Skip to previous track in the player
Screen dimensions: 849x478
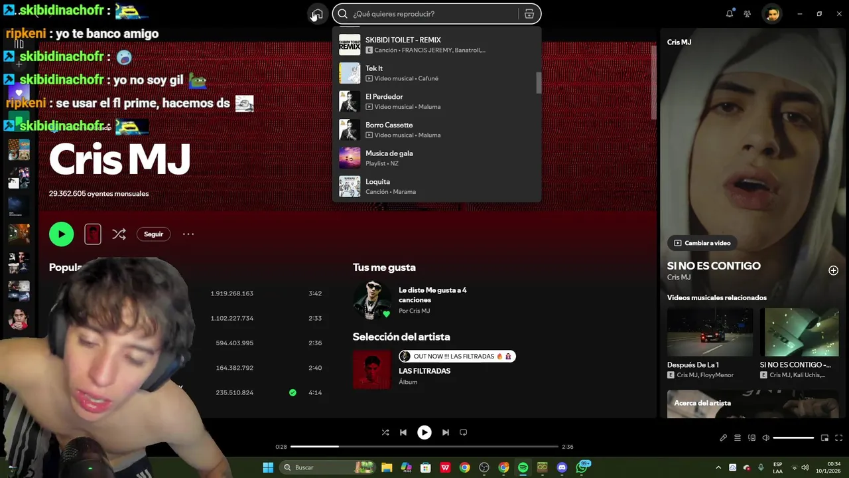pyautogui.click(x=403, y=432)
